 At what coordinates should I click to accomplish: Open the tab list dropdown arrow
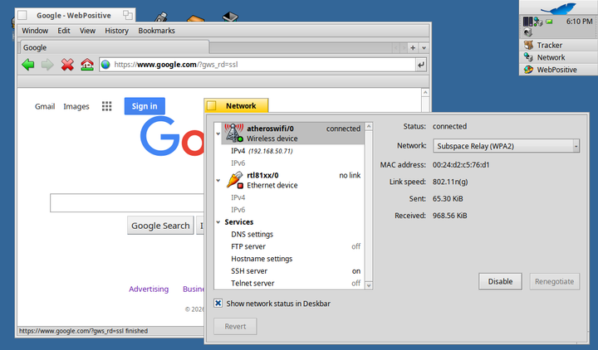424,48
